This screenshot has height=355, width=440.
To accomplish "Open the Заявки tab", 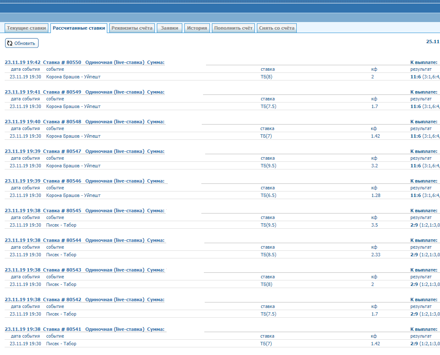I will click(x=170, y=28).
